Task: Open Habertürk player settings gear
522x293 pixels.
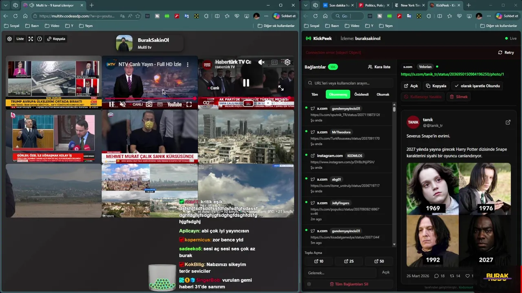Action: [x=288, y=62]
